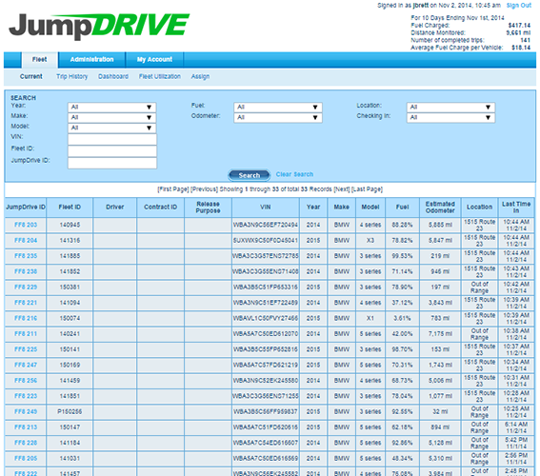Open Fleet Utilization sub-tab
Viewport: 540px width, 476px height.
click(x=160, y=76)
